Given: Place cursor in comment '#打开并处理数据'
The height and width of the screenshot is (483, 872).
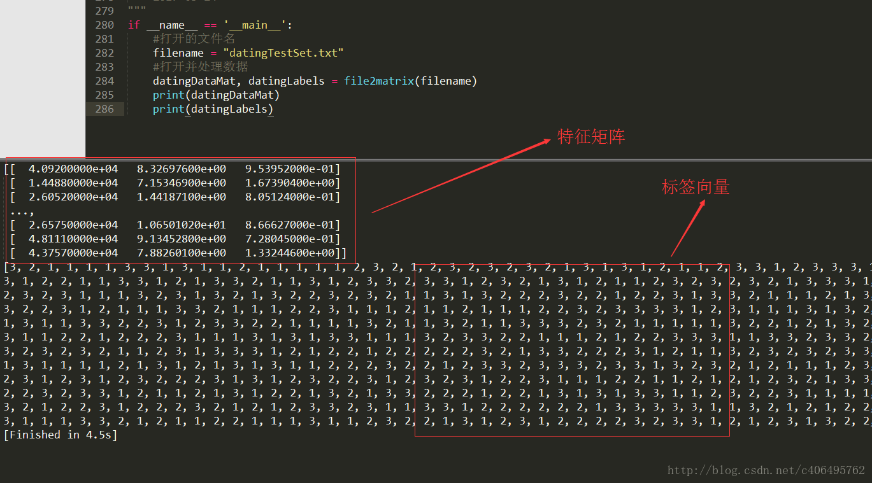Looking at the screenshot, I should point(201,67).
